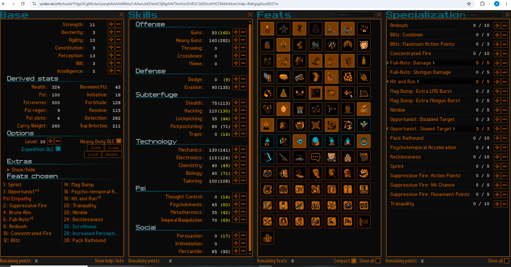The width and height of the screenshot is (511, 267).
Task: Click the flaming eye feat icon
Action: pyautogui.click(x=267, y=190)
